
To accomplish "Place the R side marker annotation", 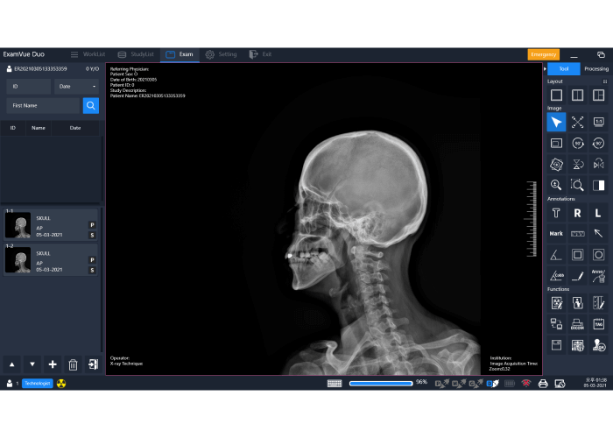I will 577,212.
